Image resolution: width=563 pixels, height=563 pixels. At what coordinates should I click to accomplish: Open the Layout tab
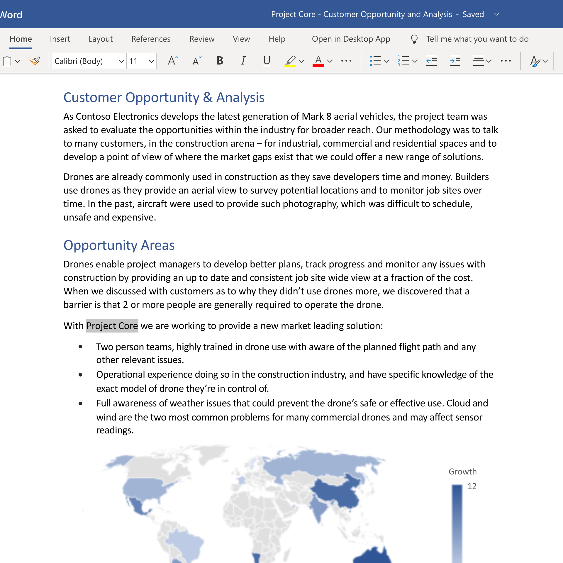click(101, 39)
